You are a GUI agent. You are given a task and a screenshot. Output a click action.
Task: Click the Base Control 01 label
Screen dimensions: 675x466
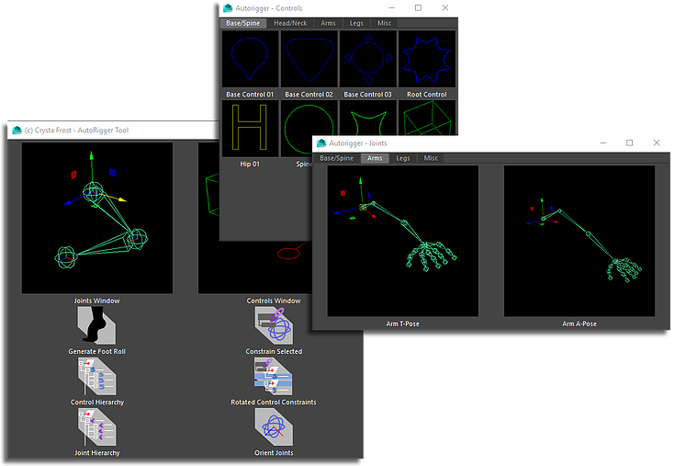pos(250,95)
